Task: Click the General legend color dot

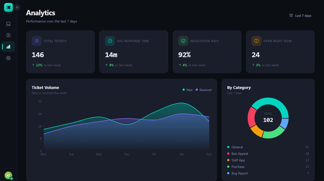Action: pos(228,147)
